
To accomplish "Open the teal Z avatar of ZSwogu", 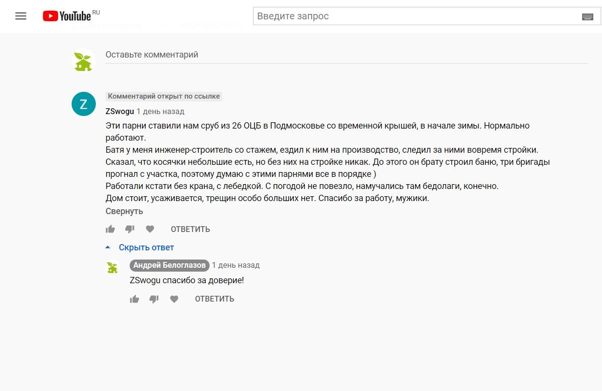I will click(84, 104).
